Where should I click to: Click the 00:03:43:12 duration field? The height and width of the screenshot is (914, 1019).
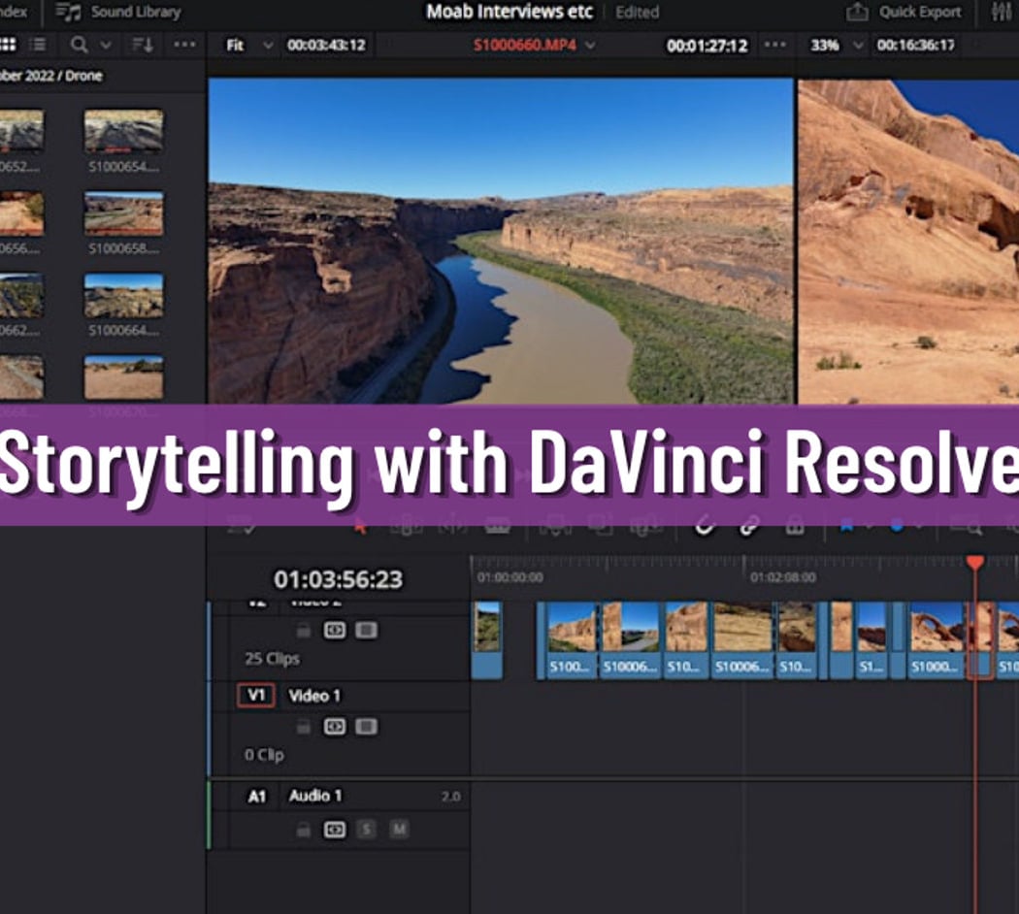tap(326, 45)
